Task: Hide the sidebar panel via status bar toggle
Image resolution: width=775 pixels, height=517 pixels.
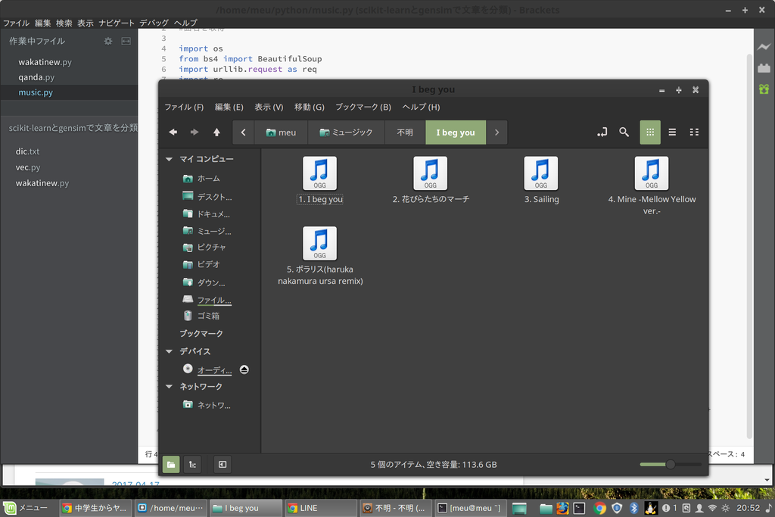Action: pos(222,464)
